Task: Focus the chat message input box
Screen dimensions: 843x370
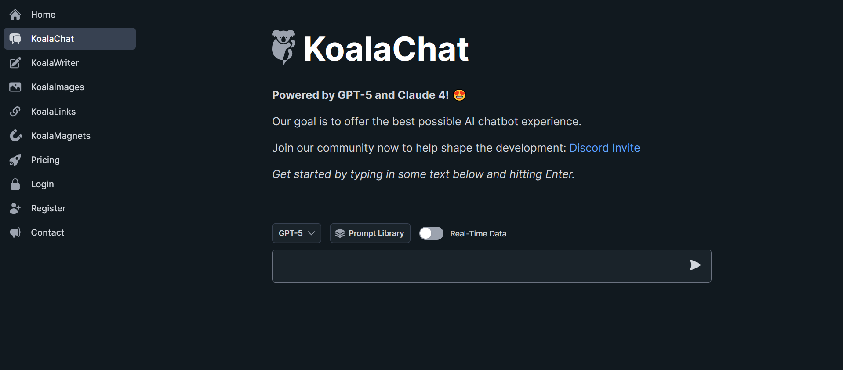Action: [479, 266]
